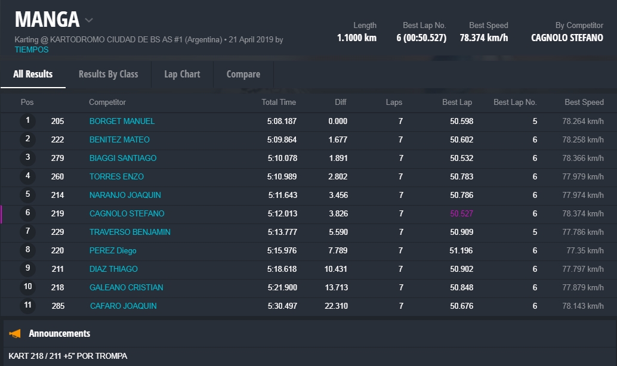Open the TIEMPOS organizer link

click(x=32, y=49)
